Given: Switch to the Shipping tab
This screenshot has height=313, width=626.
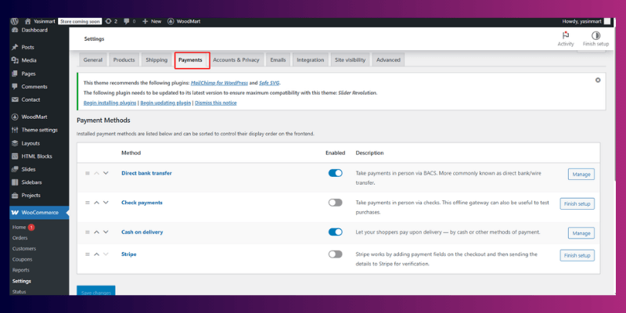Looking at the screenshot, I should (x=156, y=60).
